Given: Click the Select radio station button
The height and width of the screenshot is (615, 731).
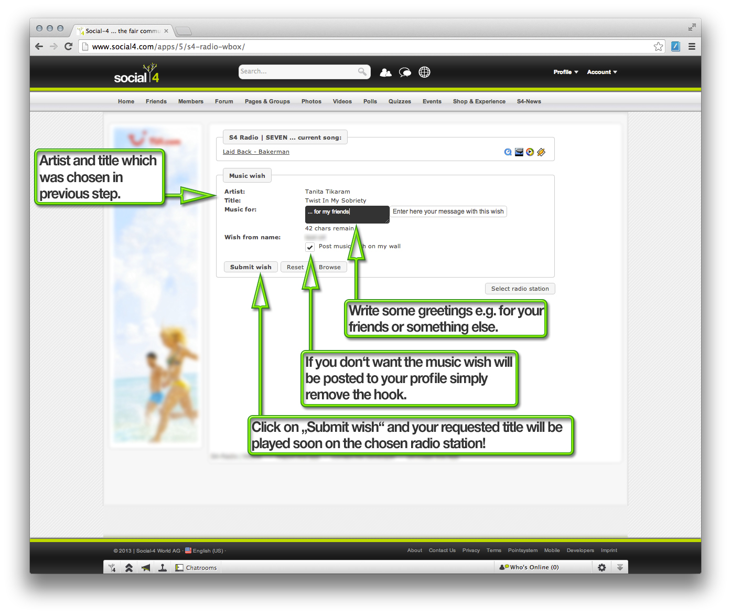Looking at the screenshot, I should click(x=520, y=289).
